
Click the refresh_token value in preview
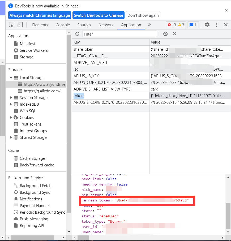(152, 200)
